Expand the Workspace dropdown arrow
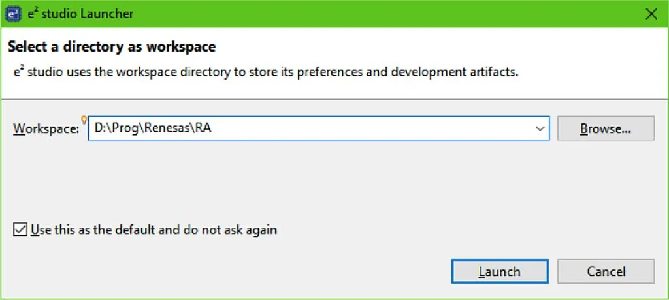 [540, 128]
